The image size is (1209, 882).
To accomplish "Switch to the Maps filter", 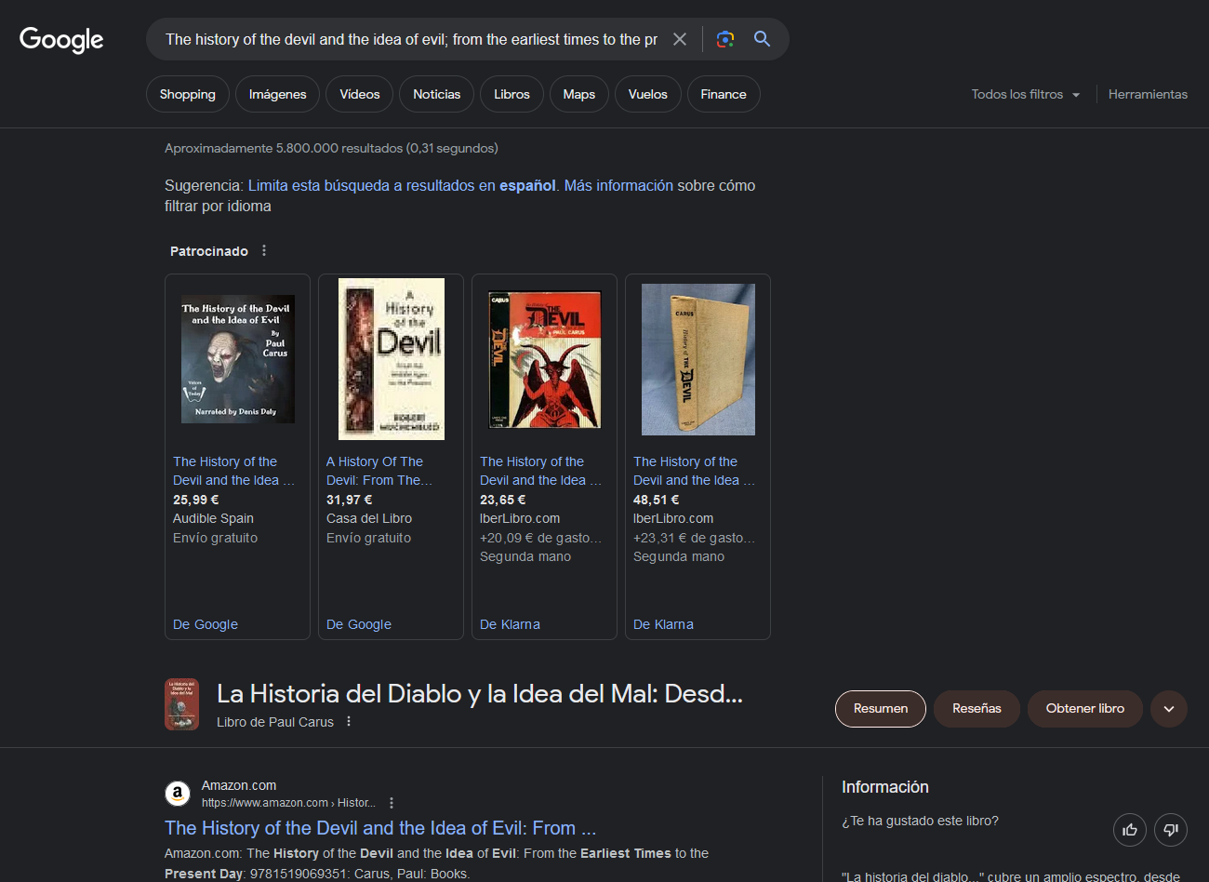I will tap(579, 94).
